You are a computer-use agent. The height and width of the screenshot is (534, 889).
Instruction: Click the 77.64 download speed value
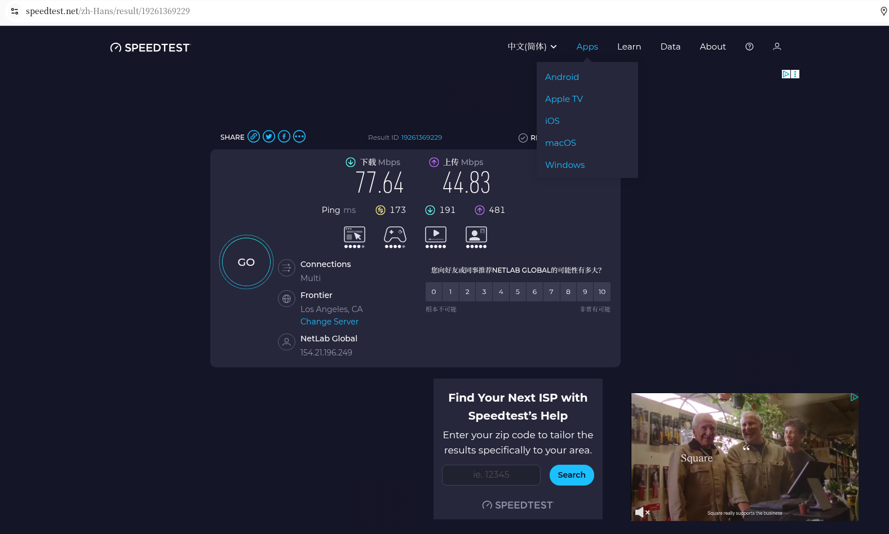pos(379,183)
